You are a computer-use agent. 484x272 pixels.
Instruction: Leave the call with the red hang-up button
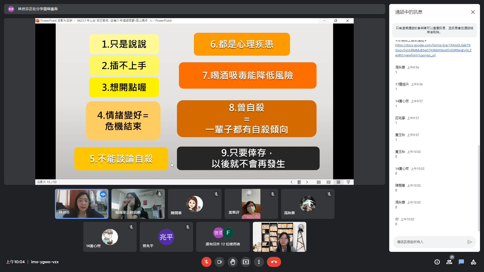coord(274,262)
